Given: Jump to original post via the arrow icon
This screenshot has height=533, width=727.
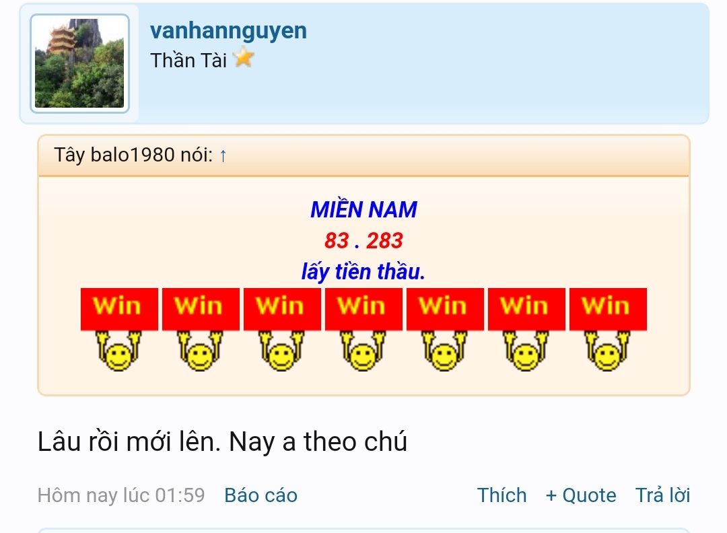Looking at the screenshot, I should [223, 155].
